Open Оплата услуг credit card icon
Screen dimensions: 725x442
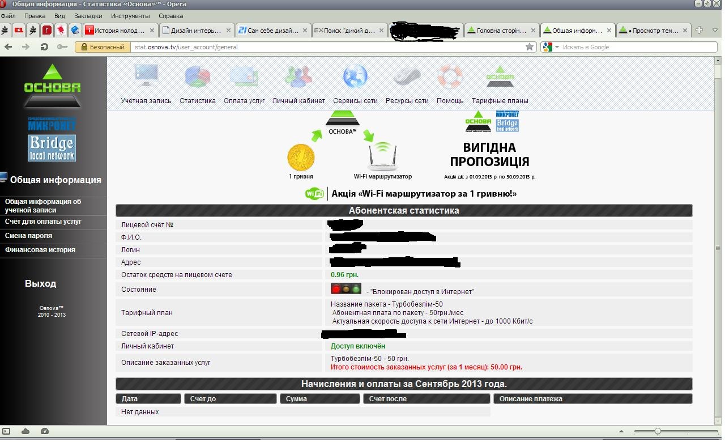[244, 76]
